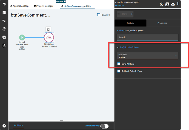The width and height of the screenshot is (189, 130).
Task: Switch to the Projects Manager tab
Action: click(x=44, y=6)
